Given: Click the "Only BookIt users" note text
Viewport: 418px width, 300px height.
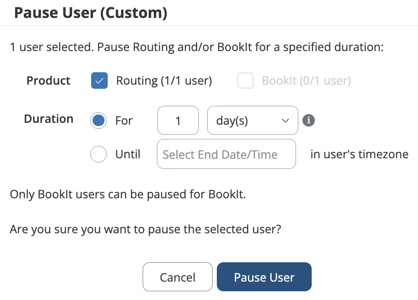Looking at the screenshot, I should pyautogui.click(x=128, y=194).
